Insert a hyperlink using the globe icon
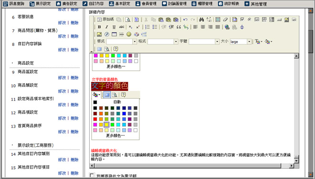Image resolution: width=315 pixels, height=179 pixels. click(227, 27)
